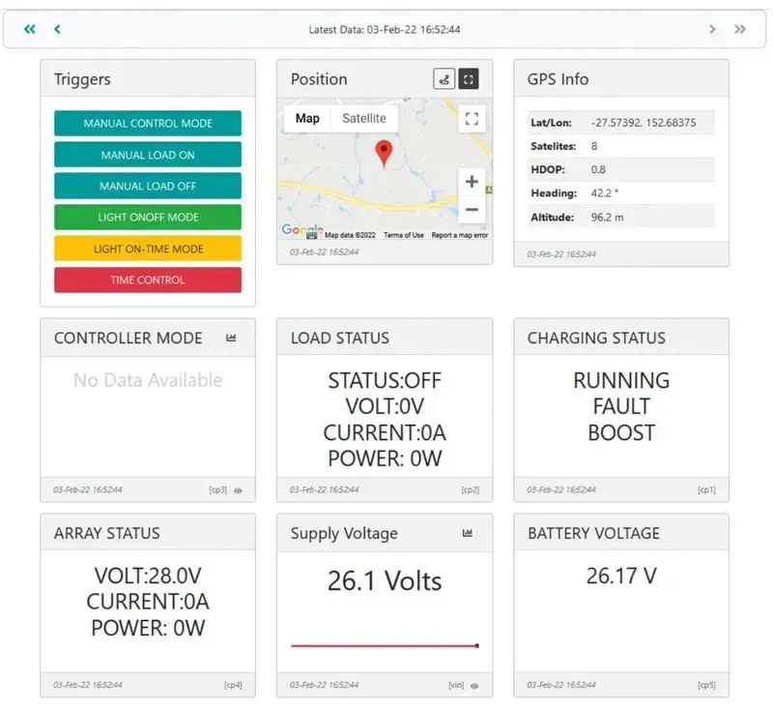Trigger MANUAL LOAD ON

148,155
